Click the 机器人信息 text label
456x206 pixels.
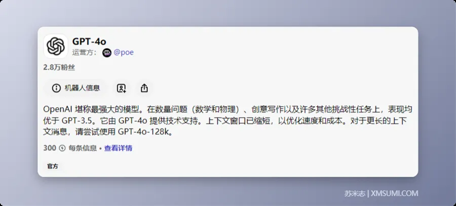point(82,88)
